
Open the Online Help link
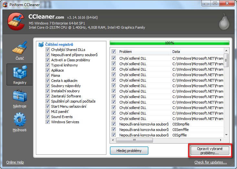coord(15,162)
